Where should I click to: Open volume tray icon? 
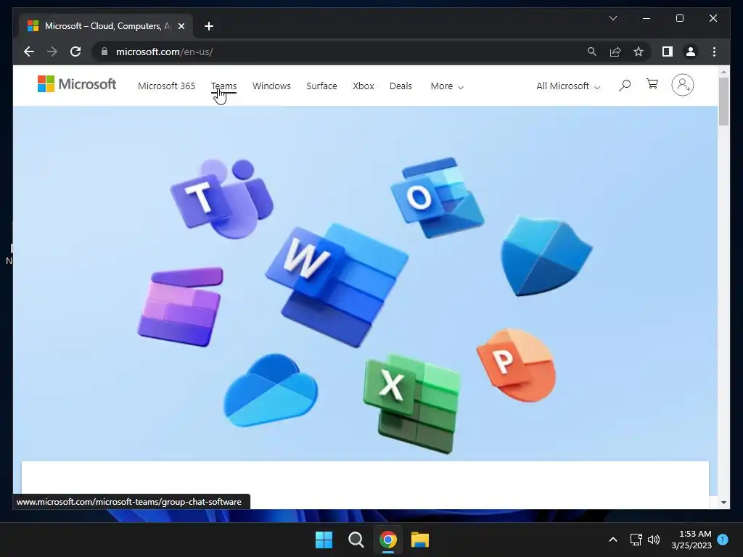(654, 540)
